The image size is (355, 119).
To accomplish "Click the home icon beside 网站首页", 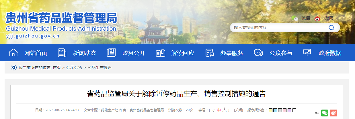I will coord(13,53).
